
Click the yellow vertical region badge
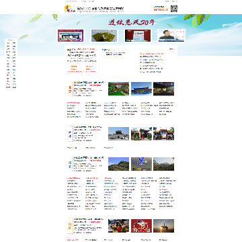click(70, 226)
